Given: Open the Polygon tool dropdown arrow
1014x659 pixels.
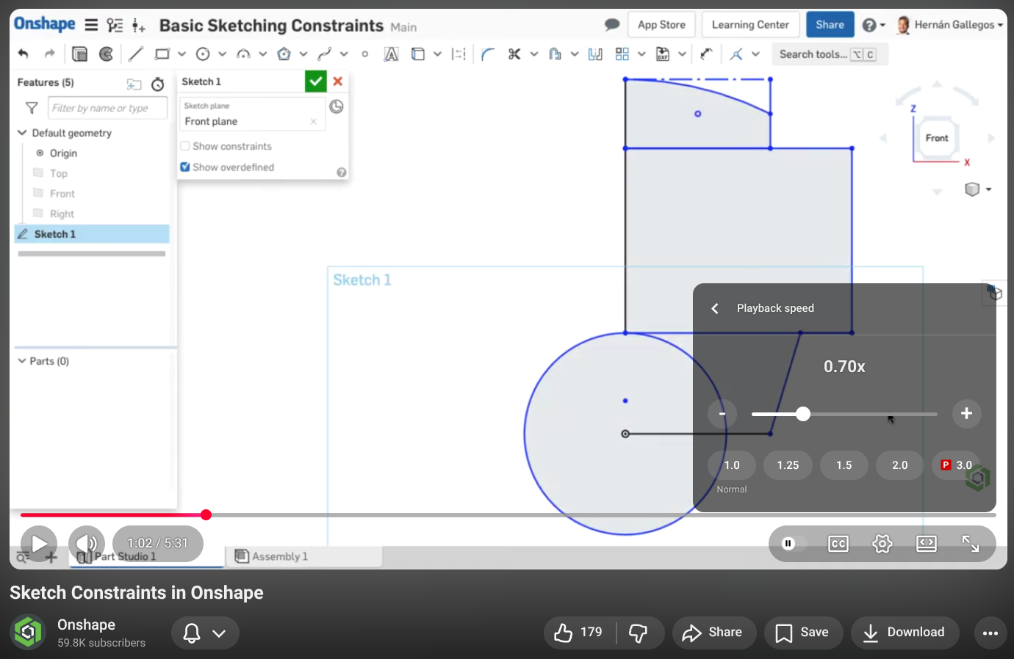Looking at the screenshot, I should [303, 54].
